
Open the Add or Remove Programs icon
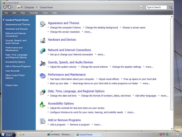coord(43,121)
